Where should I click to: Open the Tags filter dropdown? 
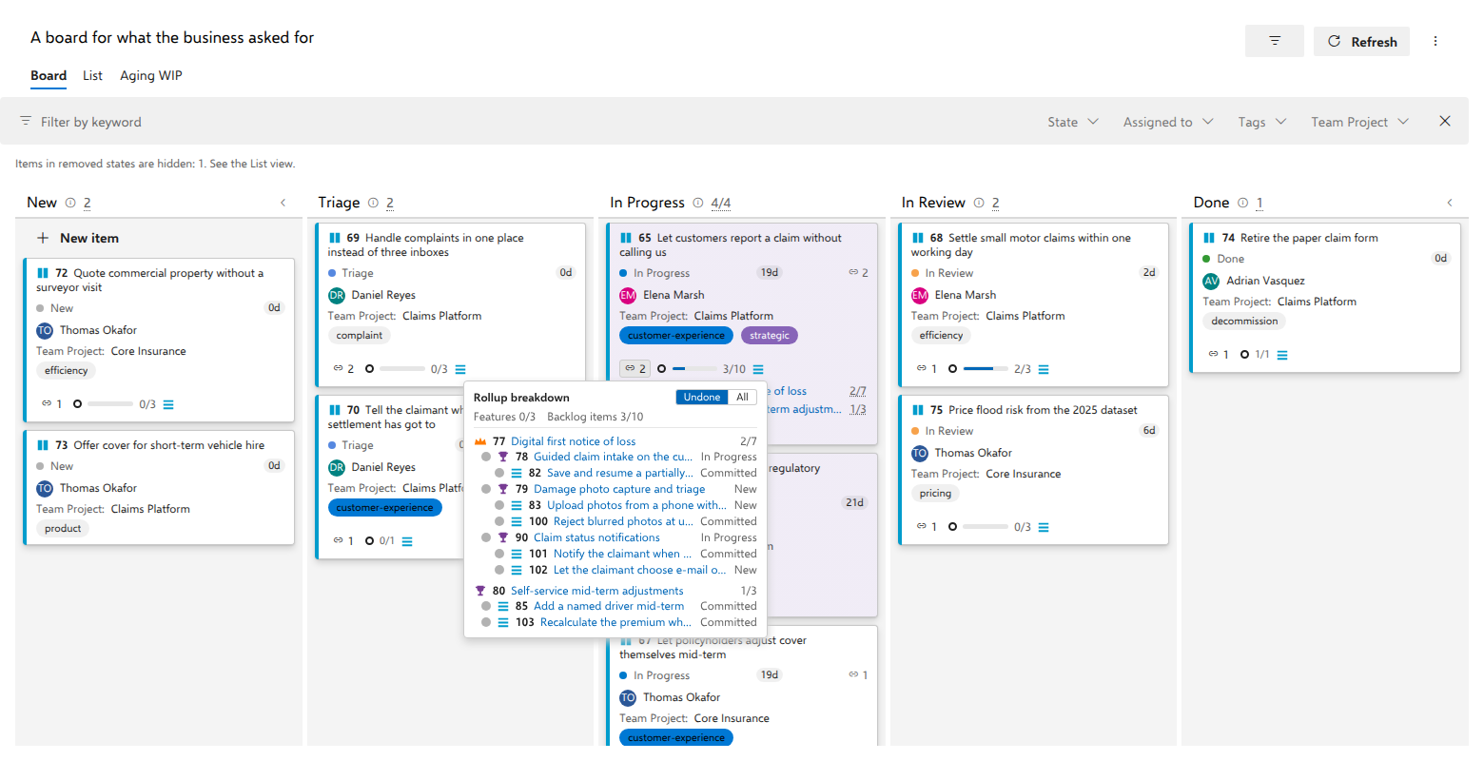pos(1262,122)
